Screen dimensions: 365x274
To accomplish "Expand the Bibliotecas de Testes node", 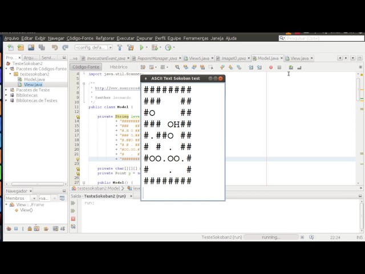I will (x=6, y=100).
